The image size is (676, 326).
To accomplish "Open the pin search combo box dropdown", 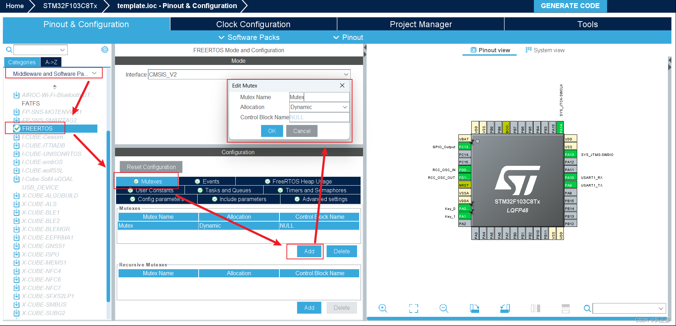I will pos(661,308).
